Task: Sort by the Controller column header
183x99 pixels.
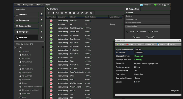Action: tap(63, 17)
